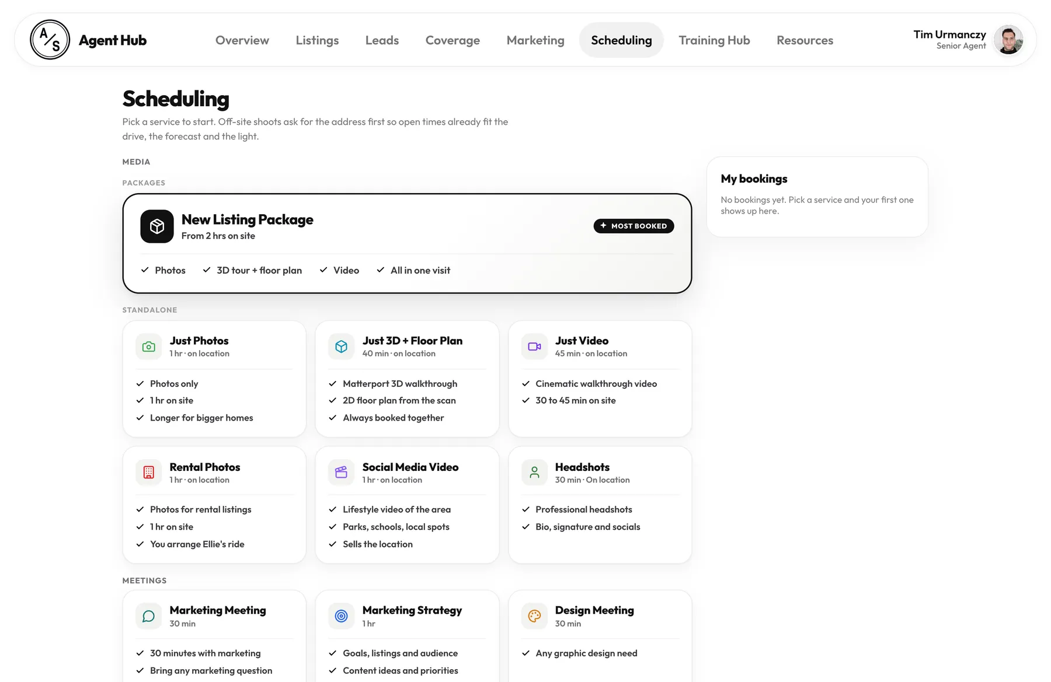Click the 'Longer for bigger homes' text
This screenshot has width=1051, height=682.
[x=201, y=418]
